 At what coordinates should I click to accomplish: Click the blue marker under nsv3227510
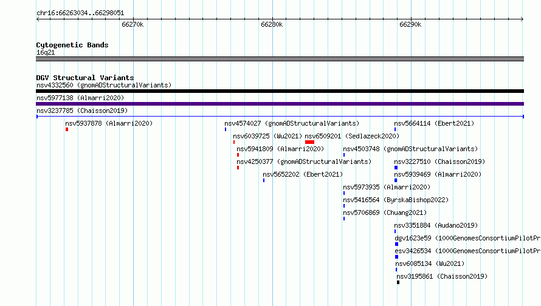tap(396, 168)
